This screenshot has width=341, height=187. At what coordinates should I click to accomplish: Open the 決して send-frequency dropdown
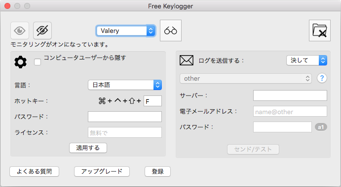[306, 61]
